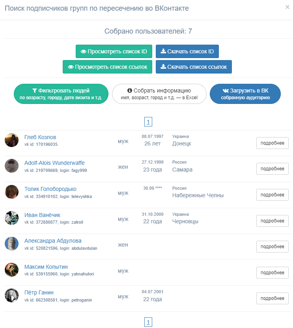Select page 1 in bottom pagination

click(148, 322)
